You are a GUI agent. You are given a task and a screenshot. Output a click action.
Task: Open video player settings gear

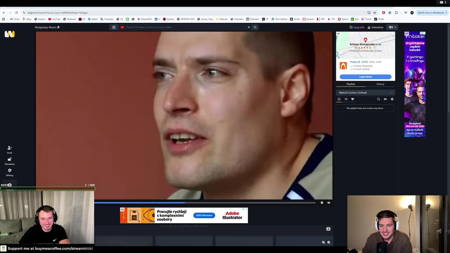322,202
